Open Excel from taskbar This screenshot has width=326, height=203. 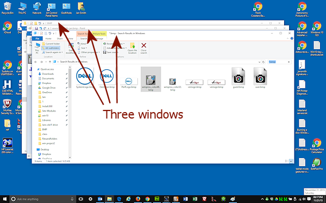pyautogui.click(x=195, y=199)
